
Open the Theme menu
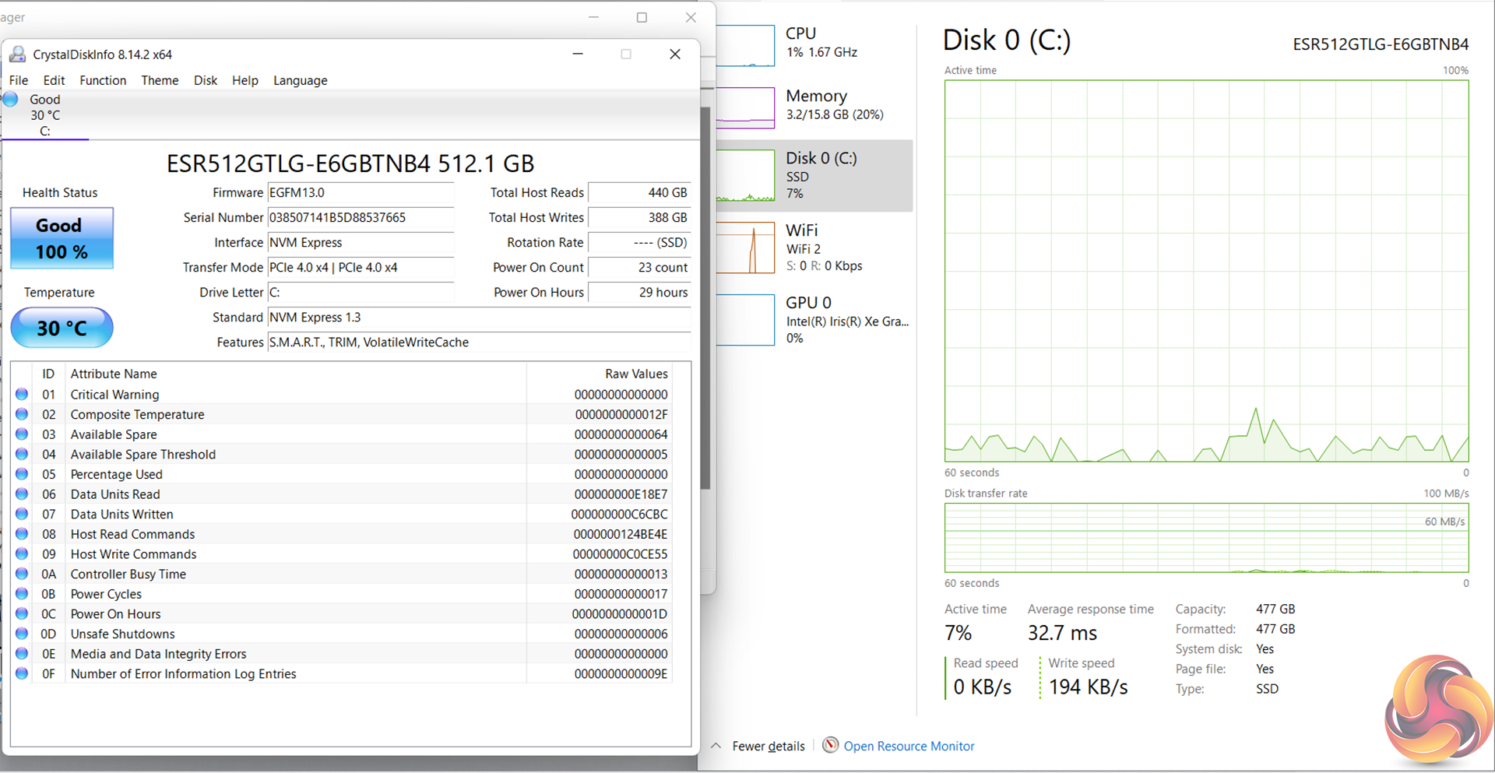(x=160, y=80)
